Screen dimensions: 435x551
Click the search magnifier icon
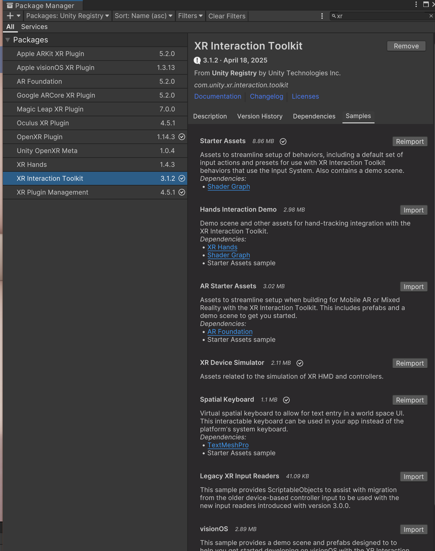[334, 16]
